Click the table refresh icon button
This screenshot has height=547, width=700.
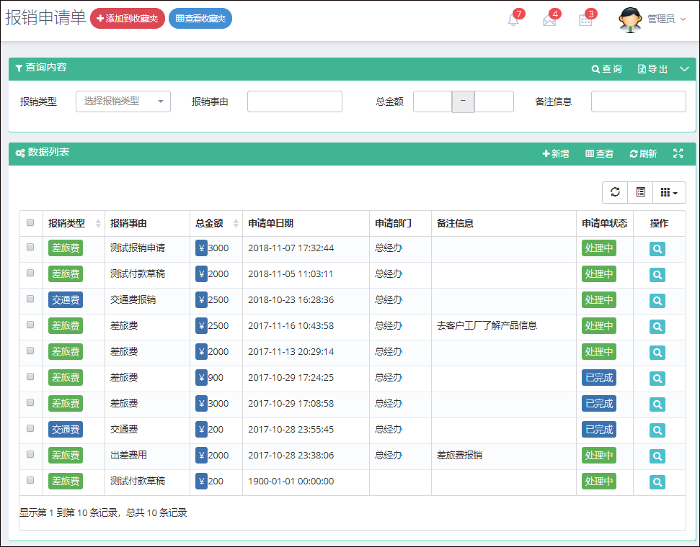[x=615, y=192]
